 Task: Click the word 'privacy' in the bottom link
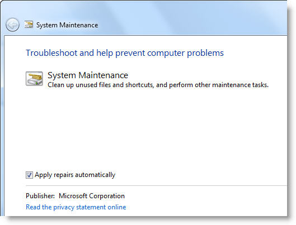[64, 207]
